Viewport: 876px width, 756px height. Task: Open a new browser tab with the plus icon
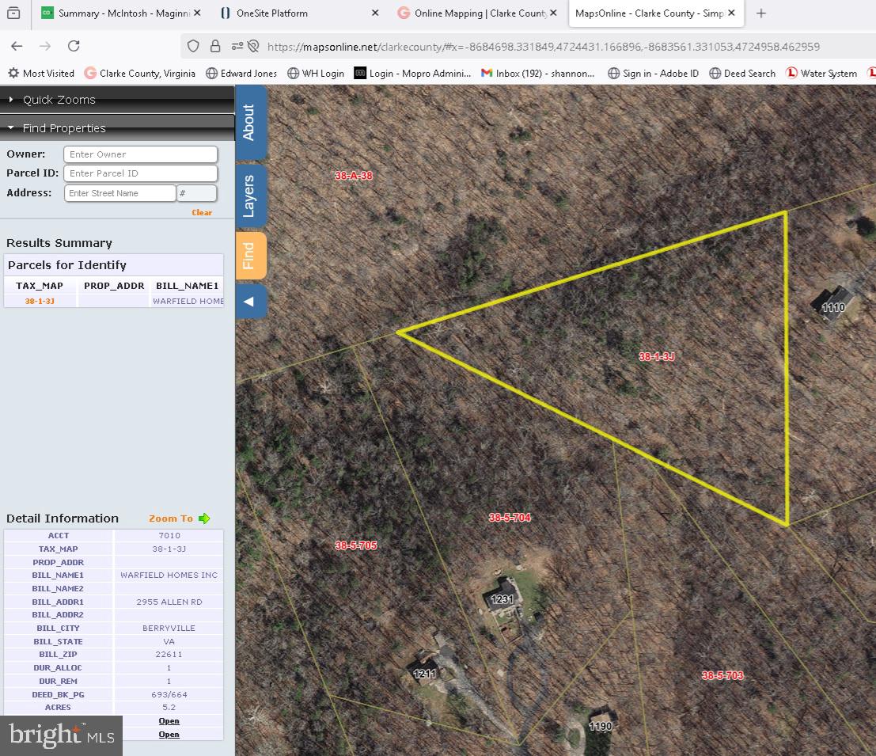click(760, 13)
